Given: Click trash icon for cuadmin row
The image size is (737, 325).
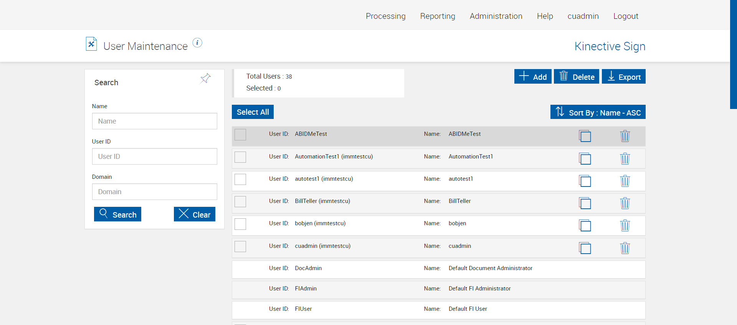Looking at the screenshot, I should click(x=625, y=248).
